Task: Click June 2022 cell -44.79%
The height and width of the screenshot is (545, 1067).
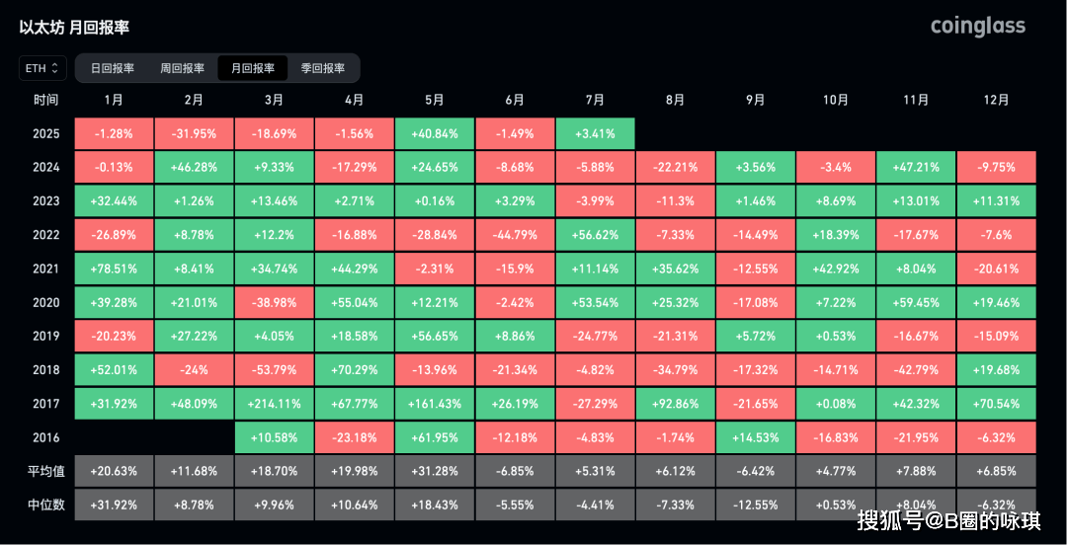Action: (x=515, y=235)
